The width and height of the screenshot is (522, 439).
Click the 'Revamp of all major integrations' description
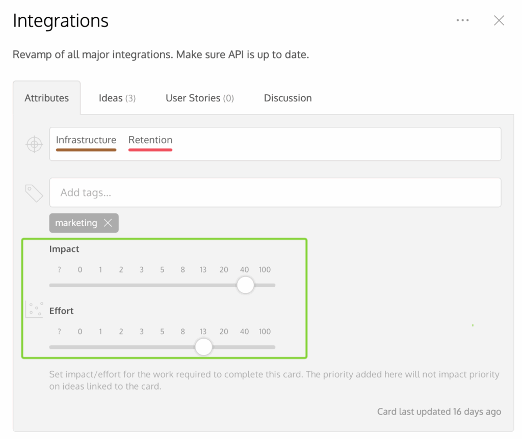click(x=161, y=54)
